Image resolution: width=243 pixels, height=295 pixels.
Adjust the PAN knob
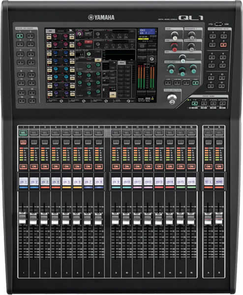pyautogui.click(x=182, y=58)
